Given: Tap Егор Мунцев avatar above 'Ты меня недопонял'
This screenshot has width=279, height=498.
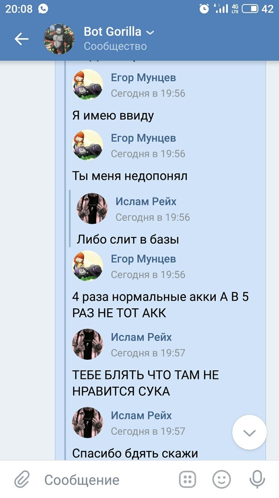Looking at the screenshot, I should click(x=88, y=145).
